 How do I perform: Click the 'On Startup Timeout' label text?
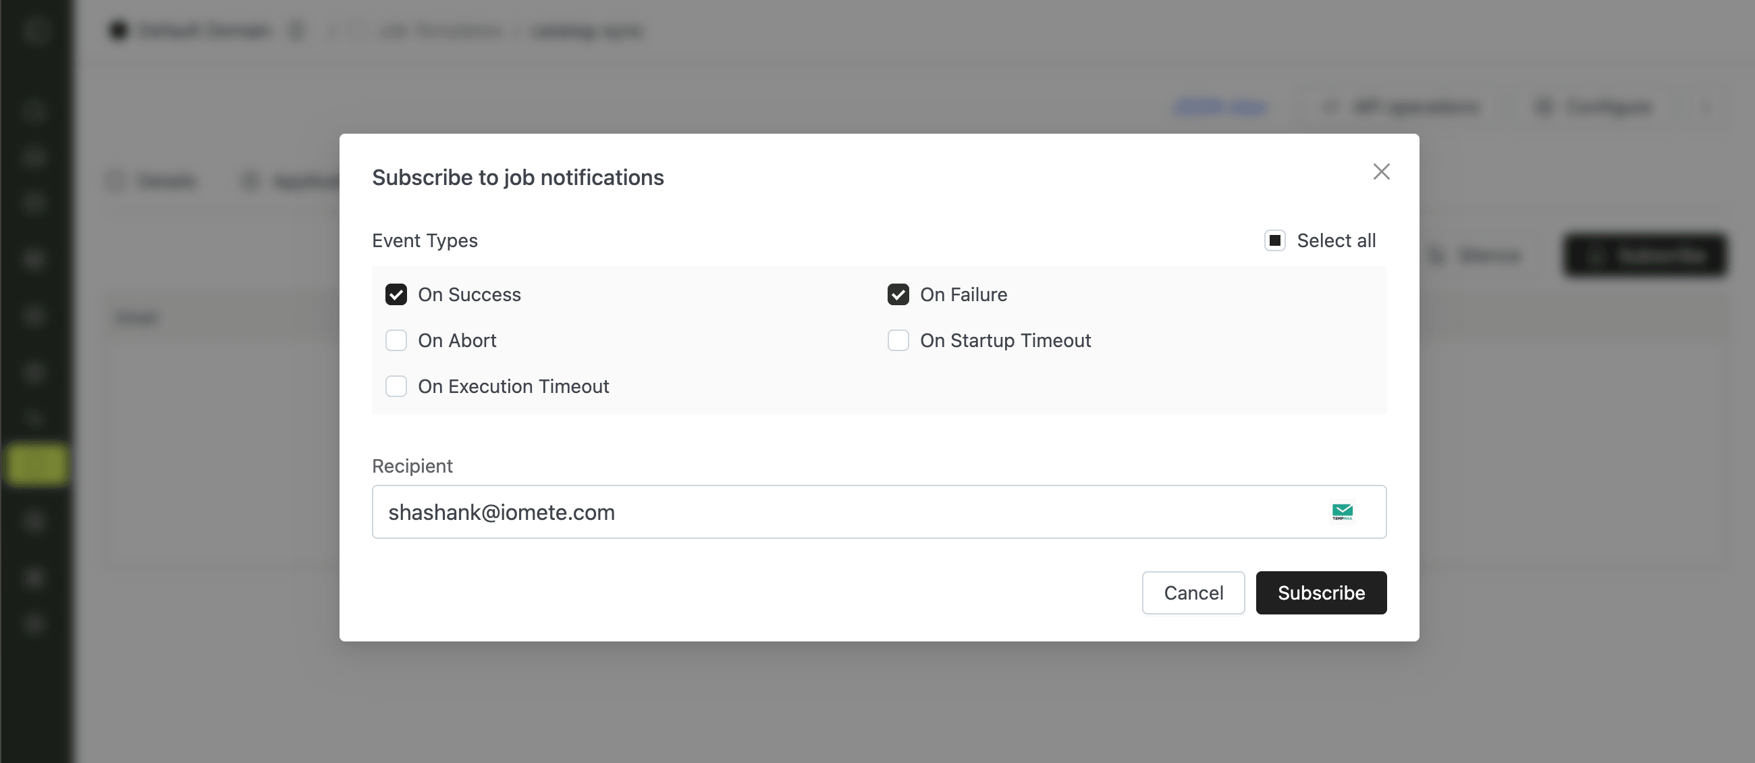(1005, 340)
